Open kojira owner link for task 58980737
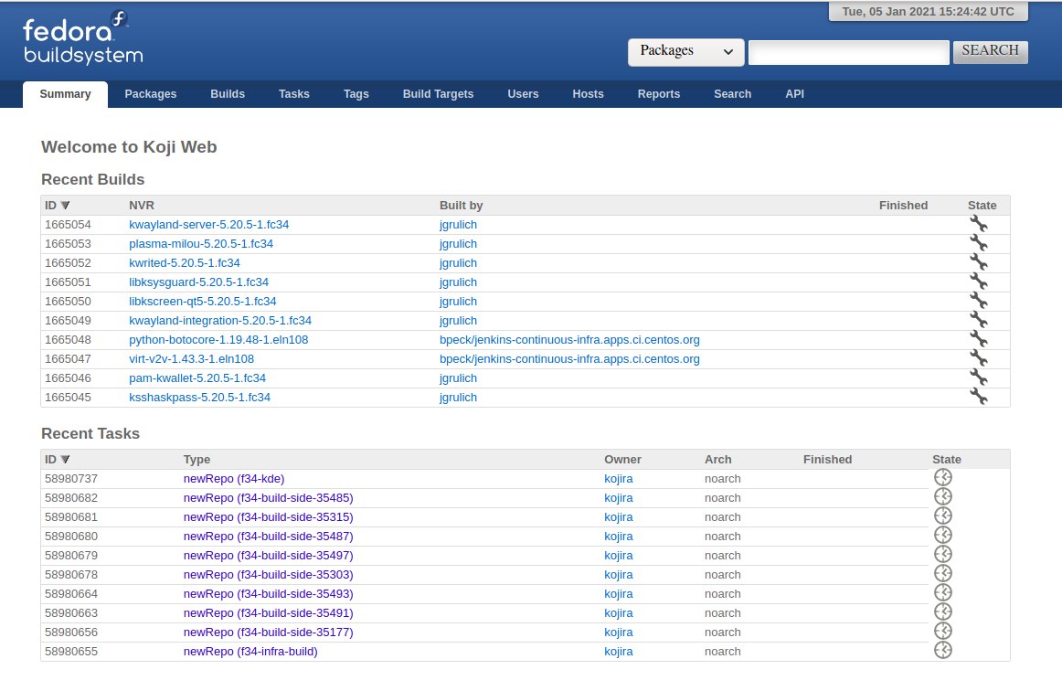 (x=619, y=478)
